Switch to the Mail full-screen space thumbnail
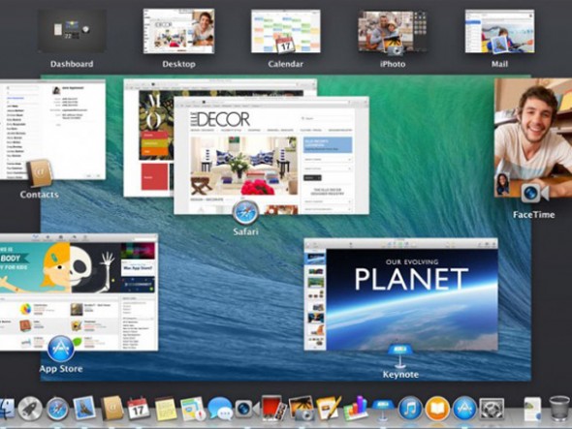Viewport: 572px width, 429px height. [499, 31]
